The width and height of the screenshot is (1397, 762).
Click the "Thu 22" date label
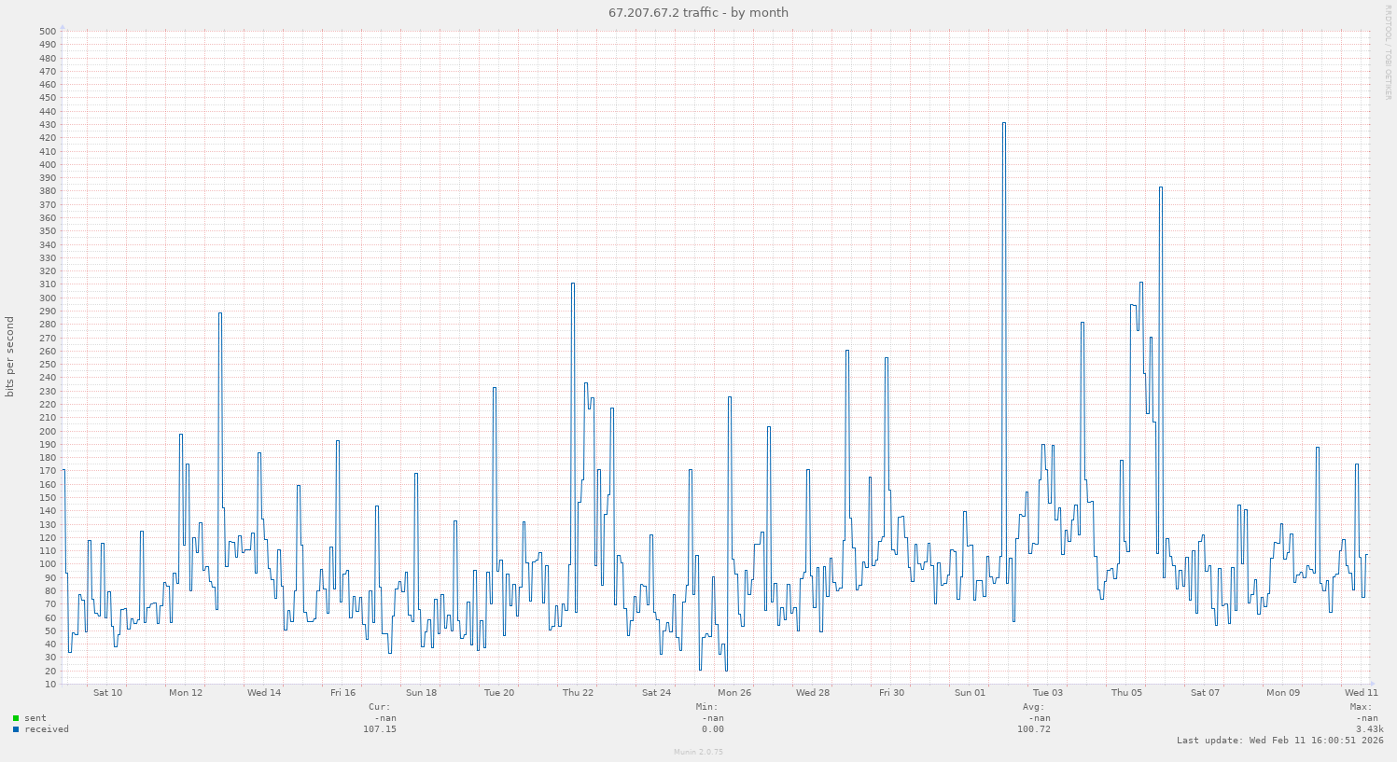click(x=577, y=693)
